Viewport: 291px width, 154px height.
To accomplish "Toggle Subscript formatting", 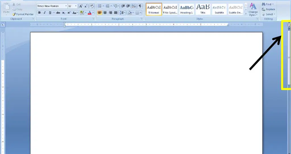I will (x=63, y=13).
